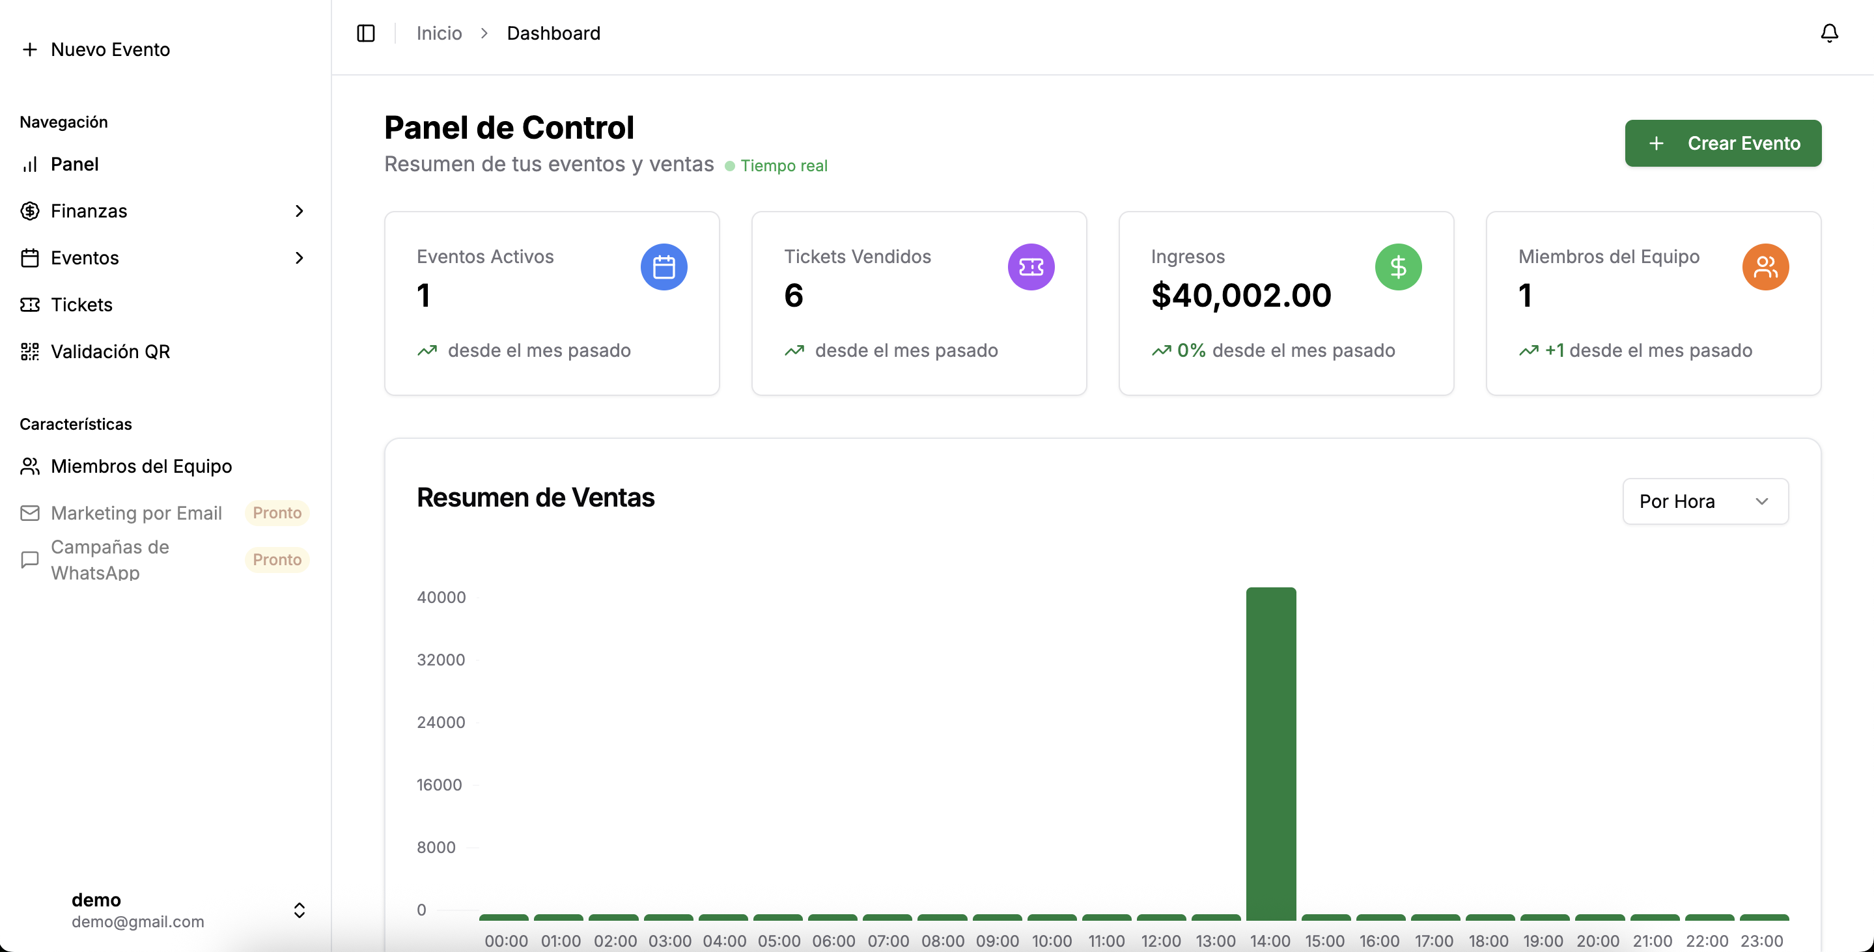Click the $40,002.00 Ingresos value
Image resolution: width=1874 pixels, height=952 pixels.
[1241, 296]
